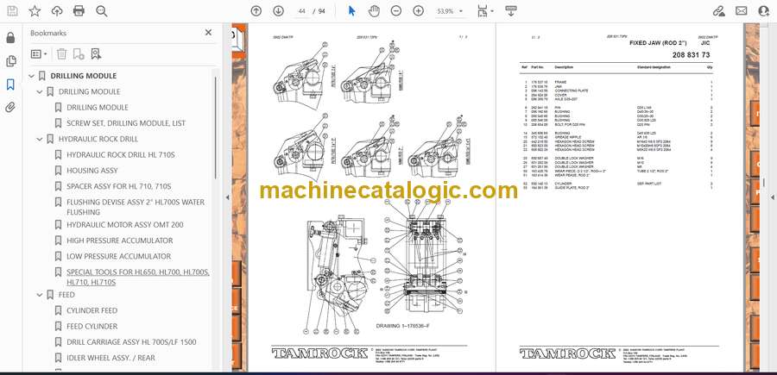Go to previous page arrow
Screen dimensions: 777x375
coord(256,11)
